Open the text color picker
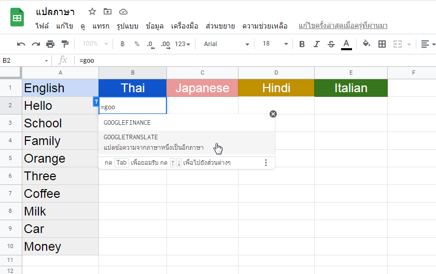Viewport: 436px width, 274px height. pyautogui.click(x=346, y=45)
